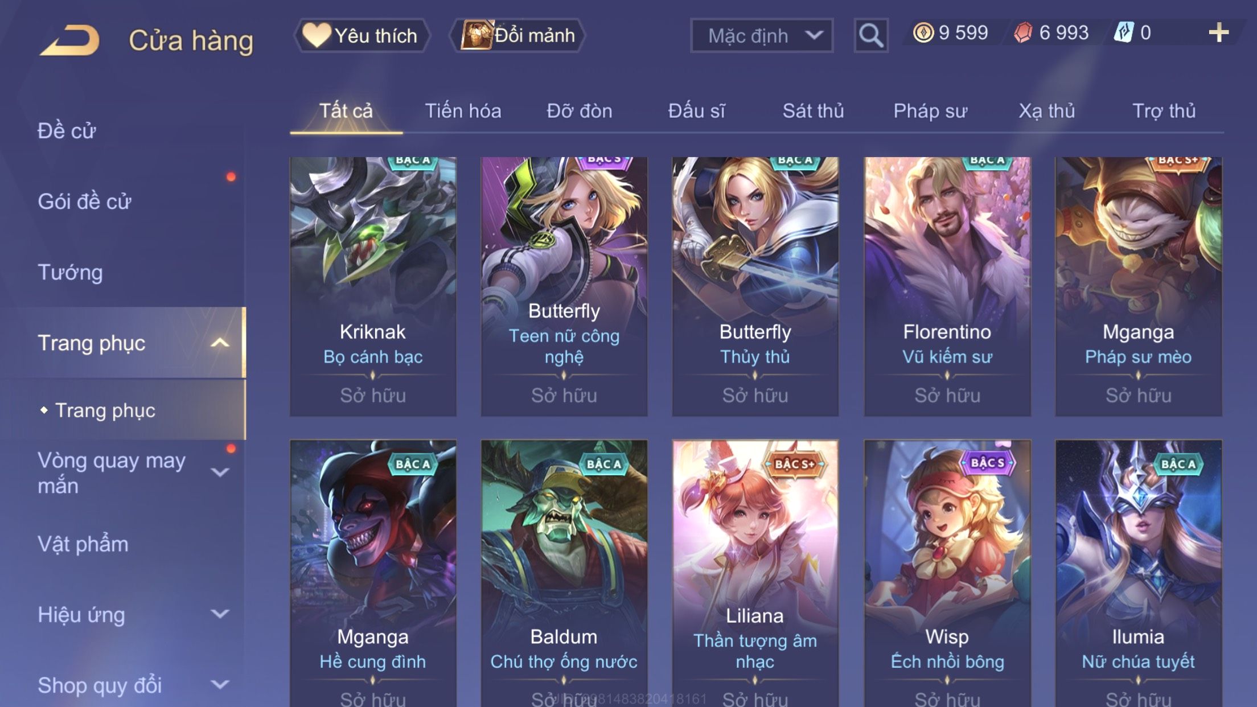The width and height of the screenshot is (1257, 707).
Task: Tap the gold coin currency icon
Action: (x=923, y=32)
